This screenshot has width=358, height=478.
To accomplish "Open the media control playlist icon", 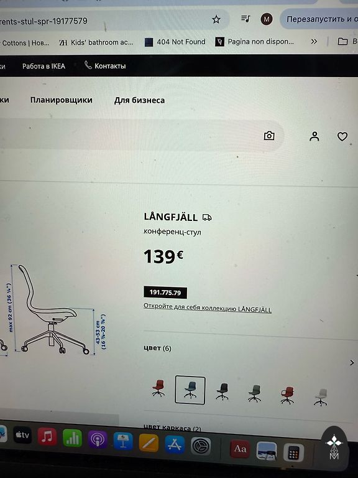I will 246,19.
